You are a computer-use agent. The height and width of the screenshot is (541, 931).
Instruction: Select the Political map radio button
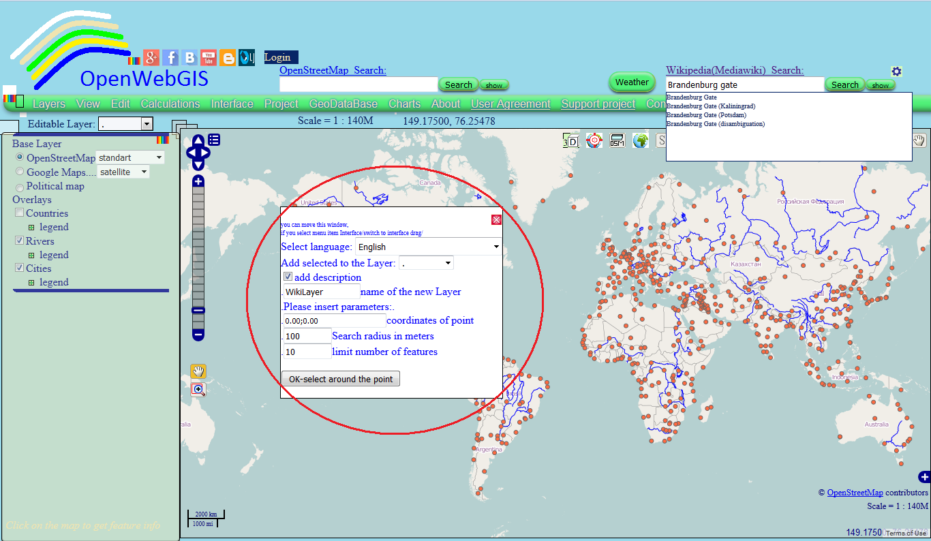[x=20, y=187]
